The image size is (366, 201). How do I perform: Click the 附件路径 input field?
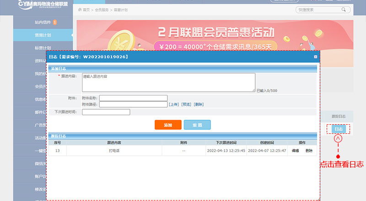133,104
